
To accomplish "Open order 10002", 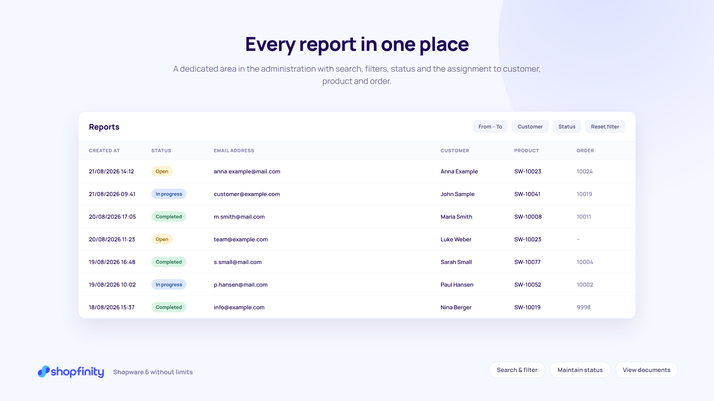I will pyautogui.click(x=585, y=285).
